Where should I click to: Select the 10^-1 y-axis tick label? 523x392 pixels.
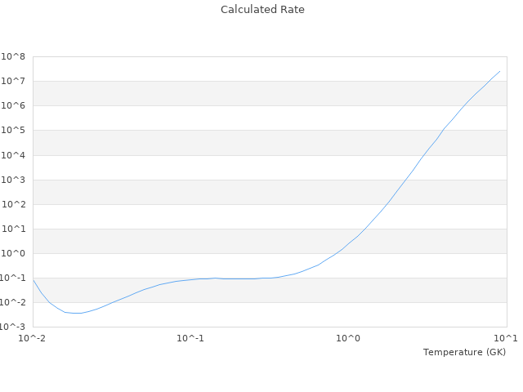click(x=14, y=278)
